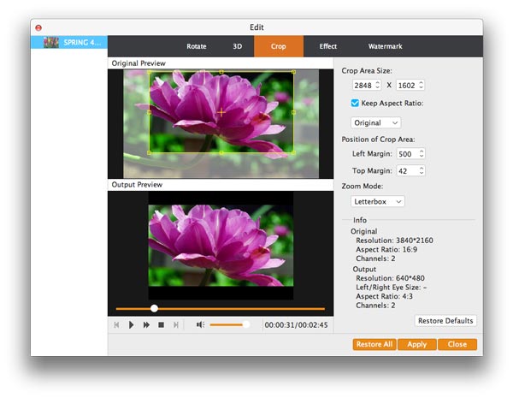
Task: Click the Left Margin stepper arrows
Action: click(422, 153)
